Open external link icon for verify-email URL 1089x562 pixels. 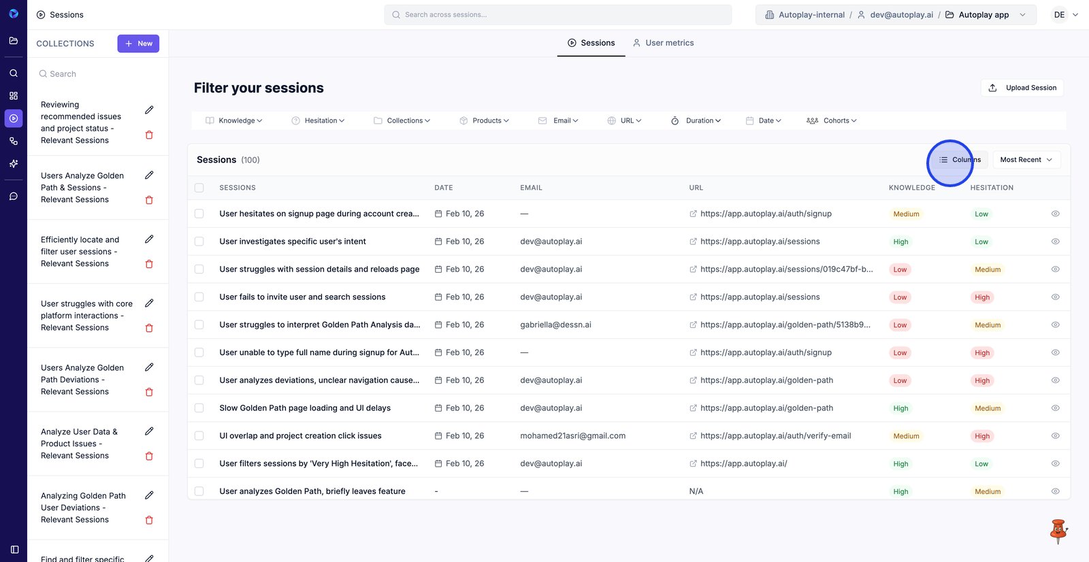click(x=693, y=436)
